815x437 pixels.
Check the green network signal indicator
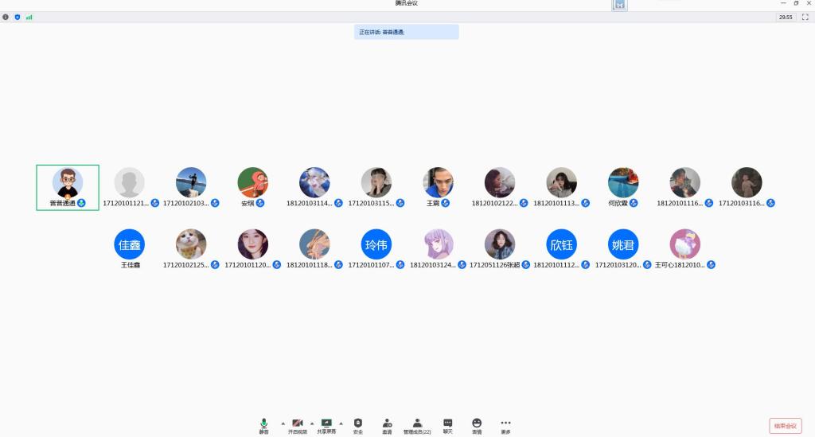pyautogui.click(x=29, y=17)
